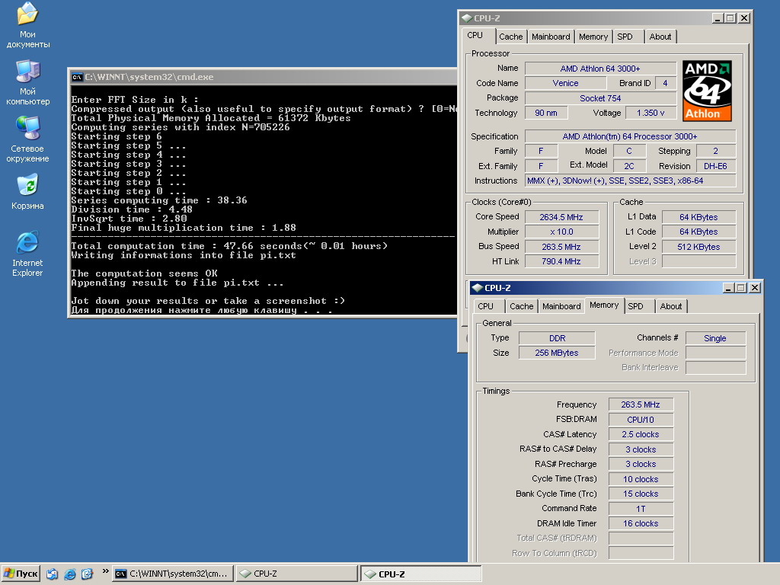Viewport: 780px width, 585px height.
Task: Click the Instructions field listing MMX, SSE
Action: 630,181
